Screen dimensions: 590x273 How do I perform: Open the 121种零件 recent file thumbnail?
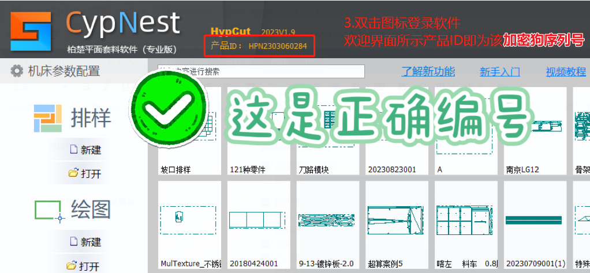(x=259, y=131)
